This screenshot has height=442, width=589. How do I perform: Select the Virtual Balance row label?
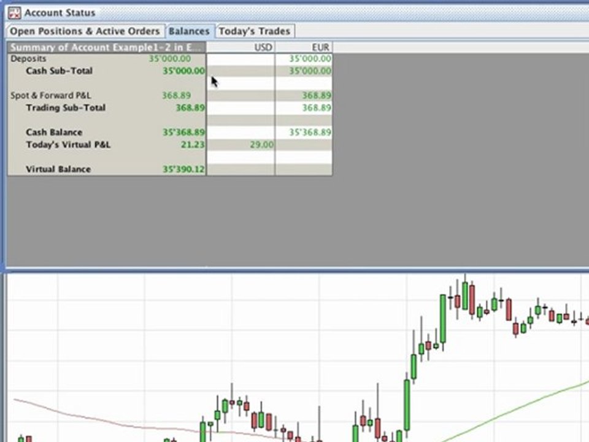pyautogui.click(x=58, y=169)
